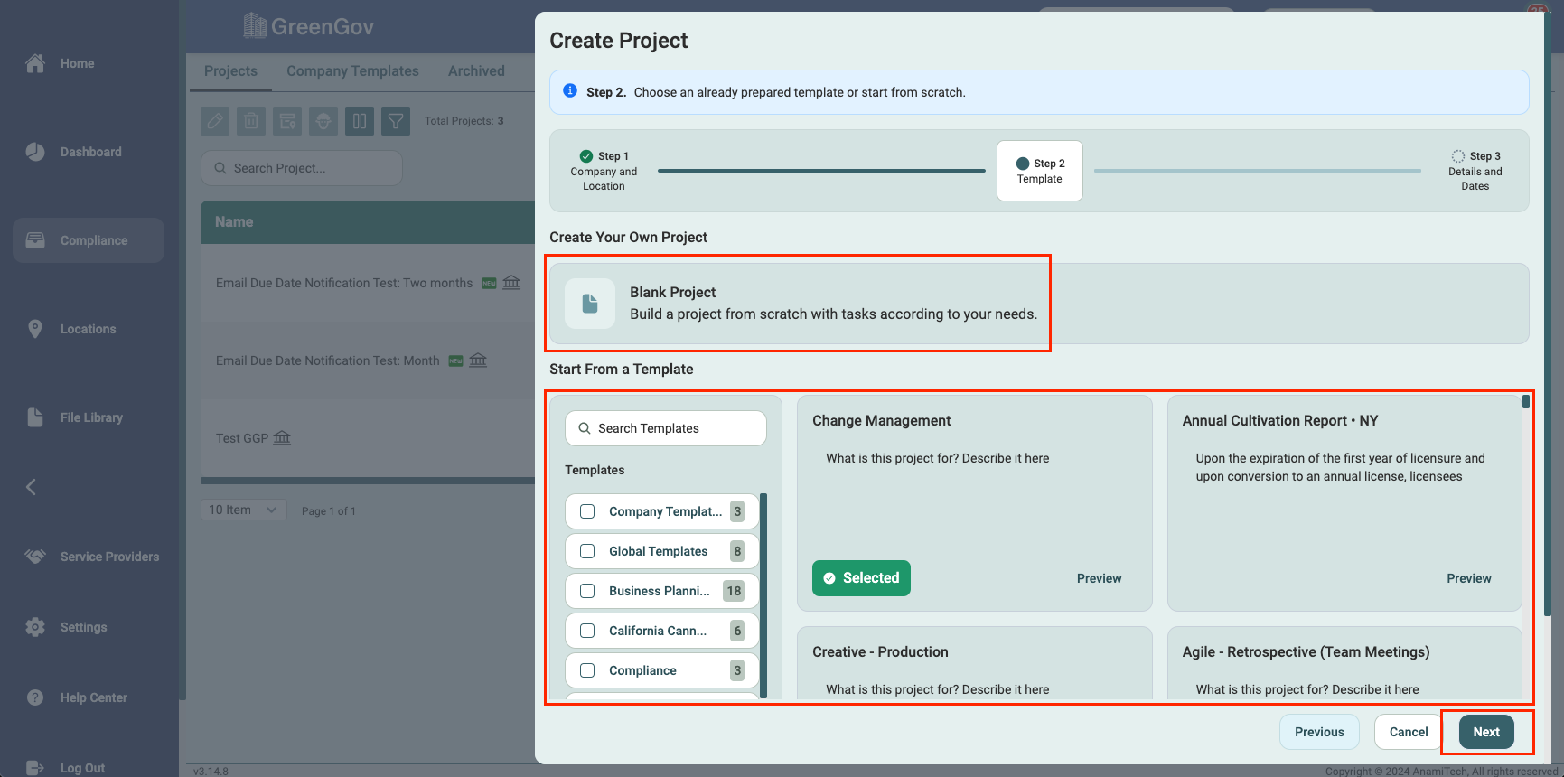The image size is (1564, 777).
Task: Click the pencil edit icon
Action: pos(215,121)
